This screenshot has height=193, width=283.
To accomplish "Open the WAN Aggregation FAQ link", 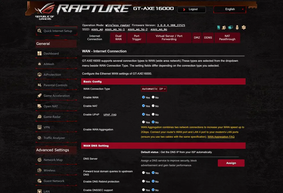I will (221, 137).
